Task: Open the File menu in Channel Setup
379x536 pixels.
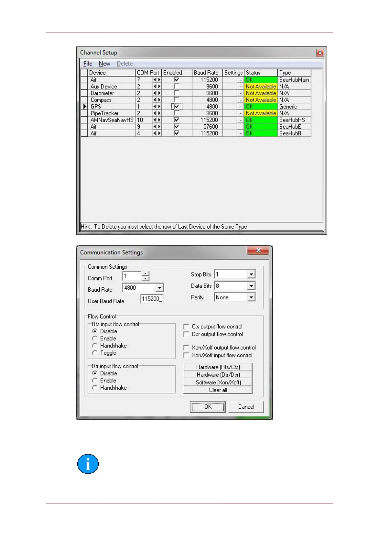Action: tap(88, 64)
